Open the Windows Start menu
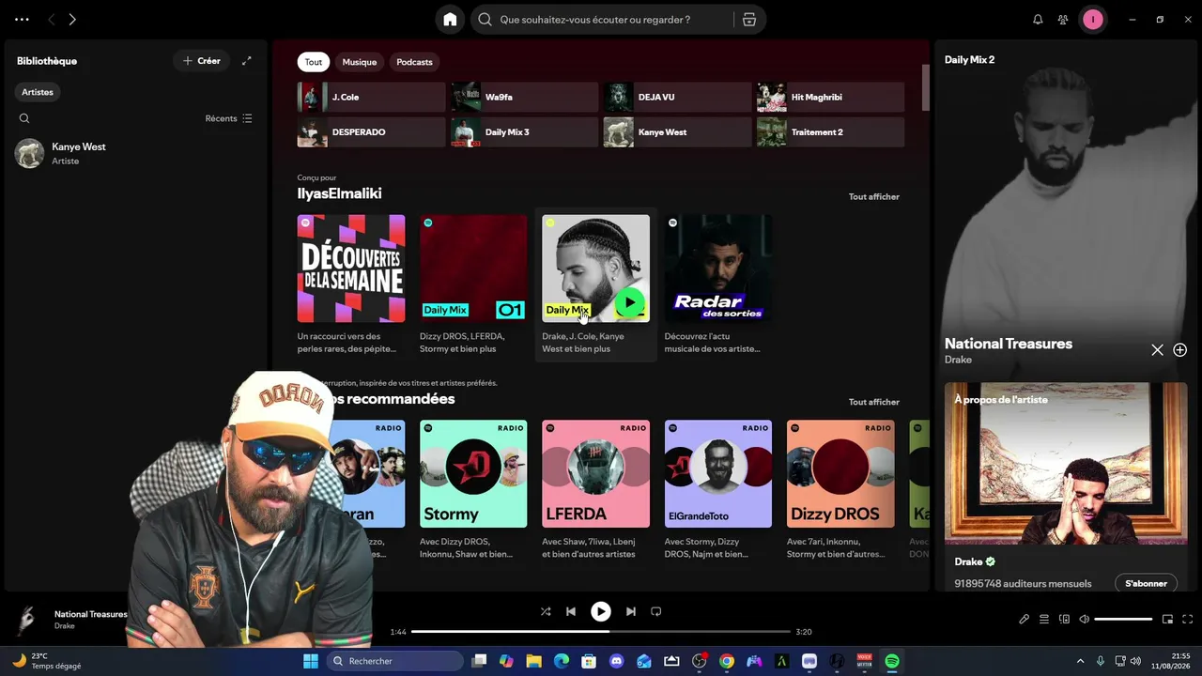The image size is (1202, 676). (310, 661)
